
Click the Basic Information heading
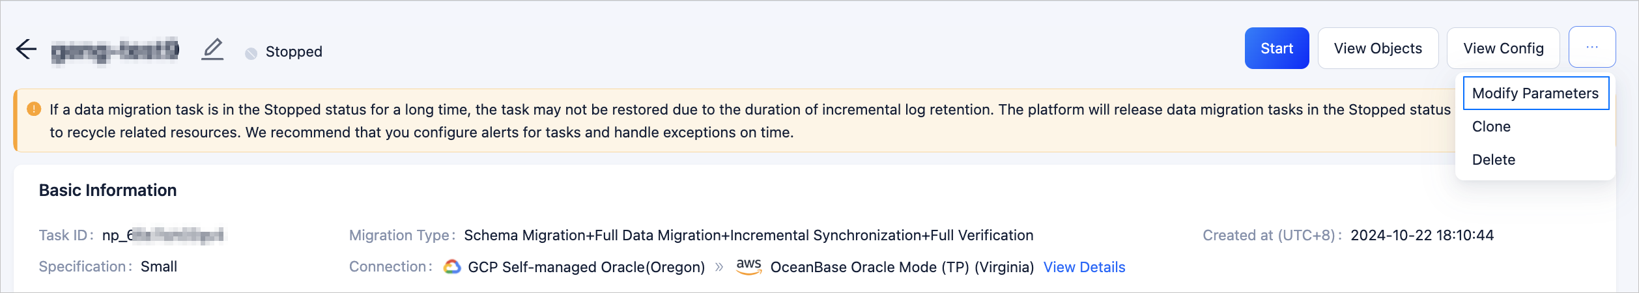tap(108, 190)
